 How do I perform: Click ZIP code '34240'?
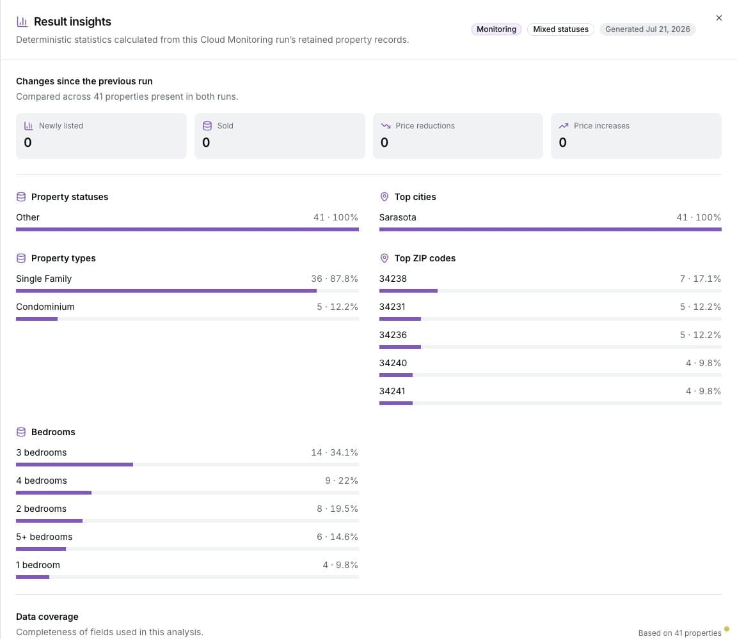click(x=393, y=363)
